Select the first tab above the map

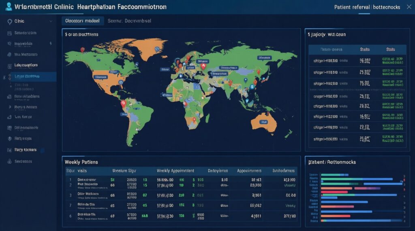click(x=83, y=21)
